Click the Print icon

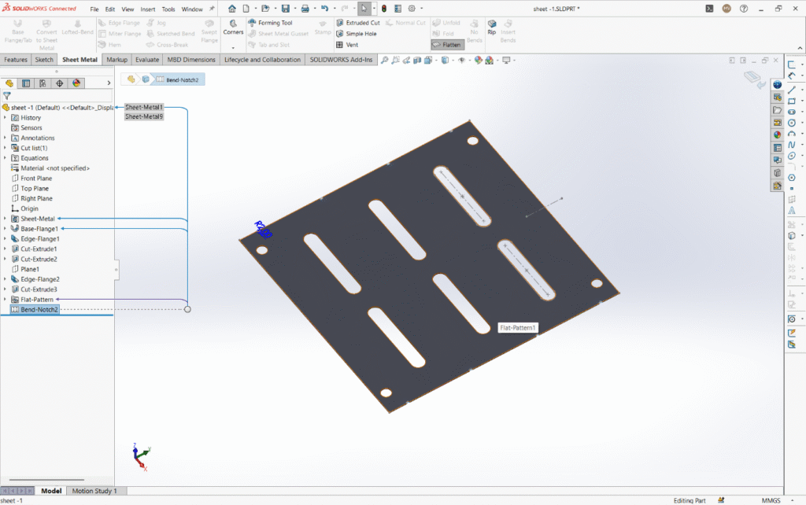point(305,9)
